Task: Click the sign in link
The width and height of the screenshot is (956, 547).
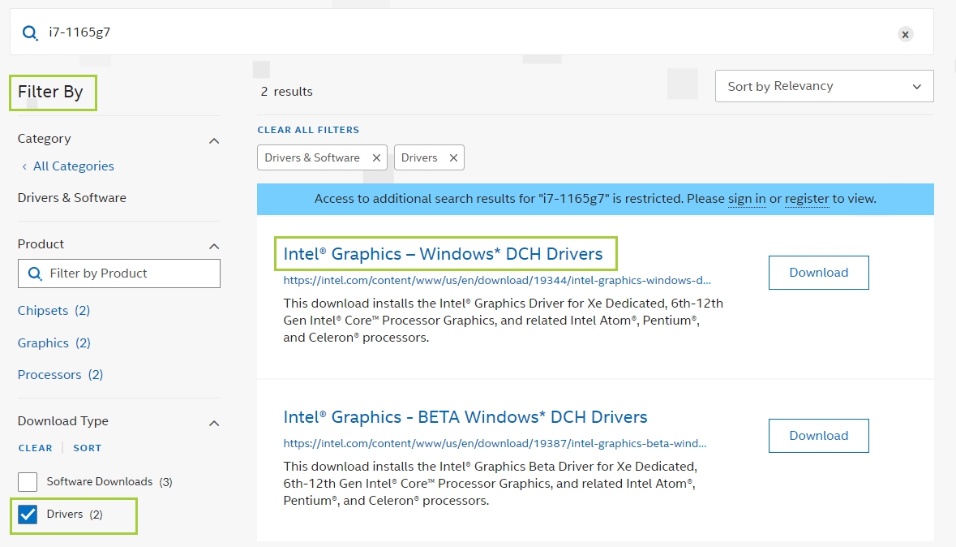Action: coord(747,198)
